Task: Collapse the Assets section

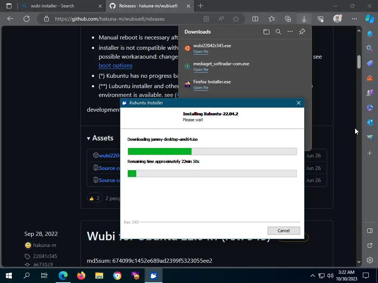Action: click(100, 138)
